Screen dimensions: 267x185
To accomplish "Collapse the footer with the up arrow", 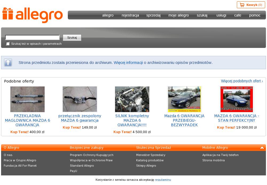I will click(x=262, y=148).
